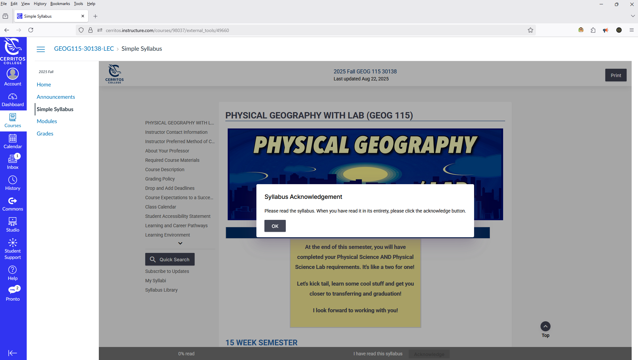Click the Cerritos College logo in sidebar
The width and height of the screenshot is (638, 360).
point(13,51)
